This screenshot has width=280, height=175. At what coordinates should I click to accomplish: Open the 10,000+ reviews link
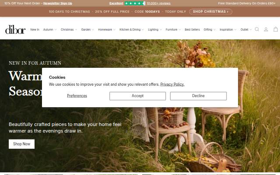[158, 3]
